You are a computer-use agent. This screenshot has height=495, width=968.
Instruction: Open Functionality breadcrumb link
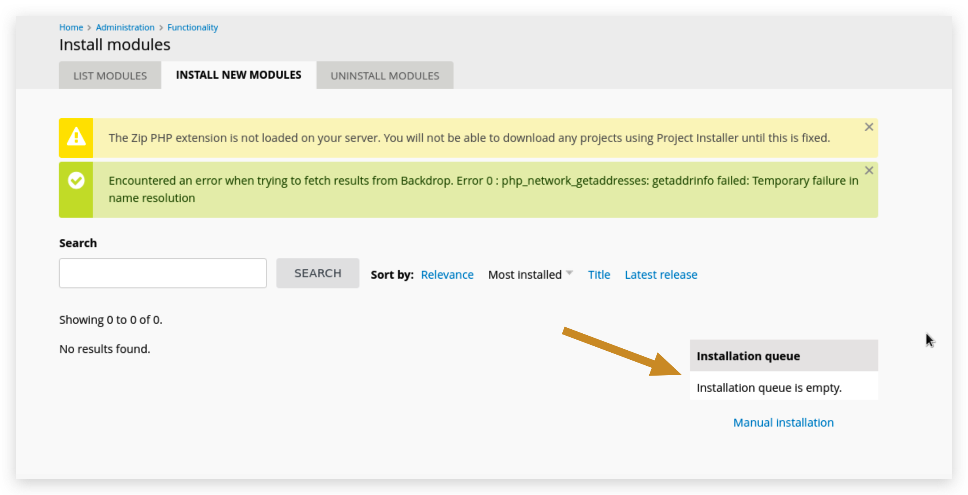(192, 28)
